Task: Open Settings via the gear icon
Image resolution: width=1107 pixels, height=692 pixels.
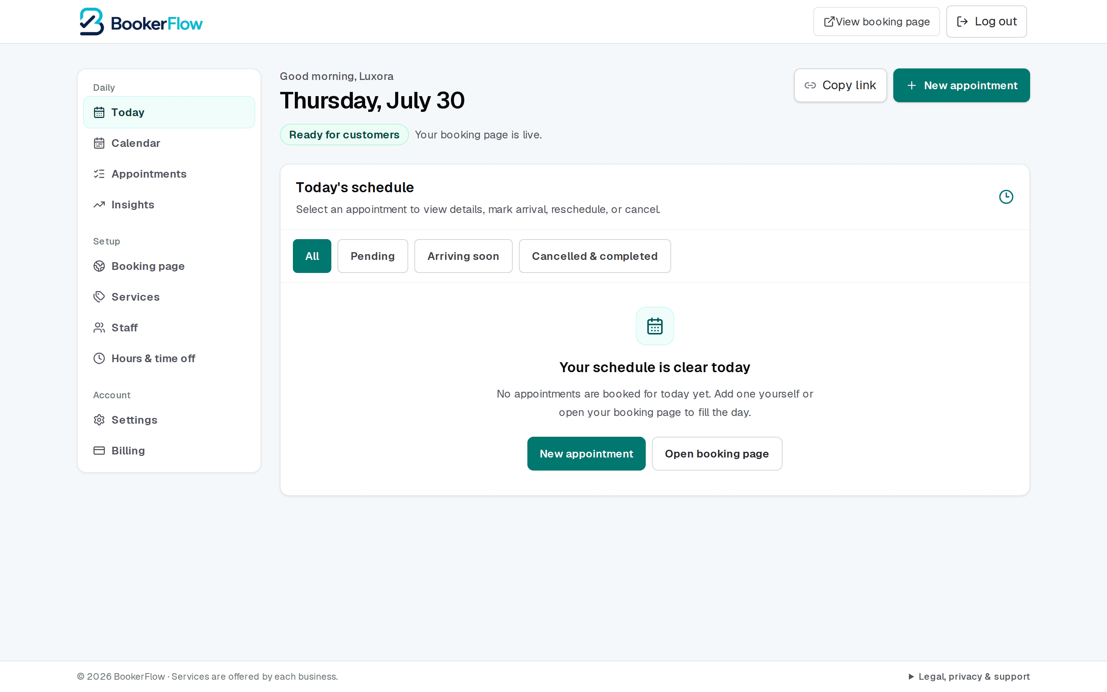Action: coord(99,420)
